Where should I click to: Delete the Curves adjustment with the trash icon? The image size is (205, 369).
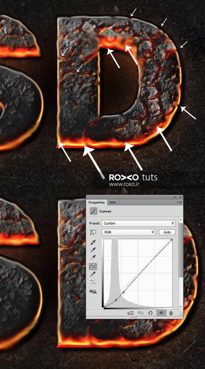pyautogui.click(x=171, y=313)
